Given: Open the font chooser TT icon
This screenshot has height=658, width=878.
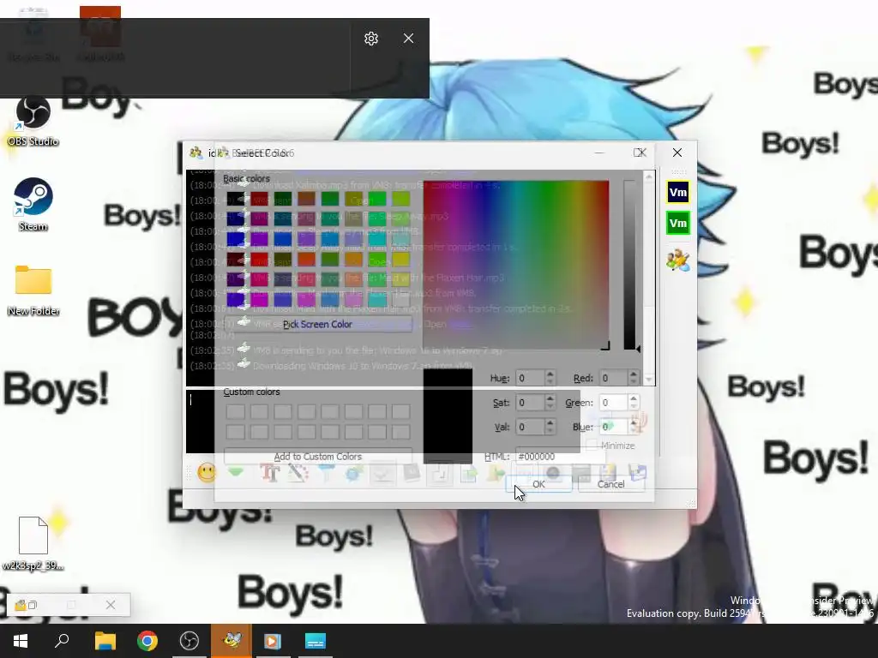Looking at the screenshot, I should tap(270, 473).
